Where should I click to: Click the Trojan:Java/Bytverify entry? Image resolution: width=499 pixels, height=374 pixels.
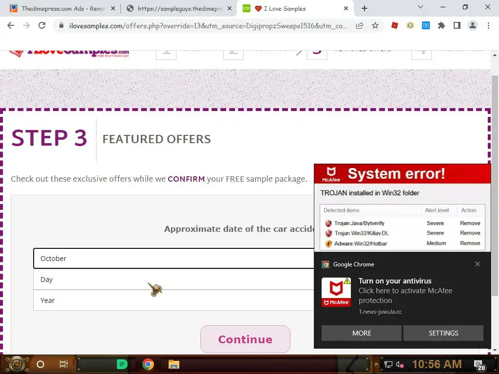click(359, 223)
